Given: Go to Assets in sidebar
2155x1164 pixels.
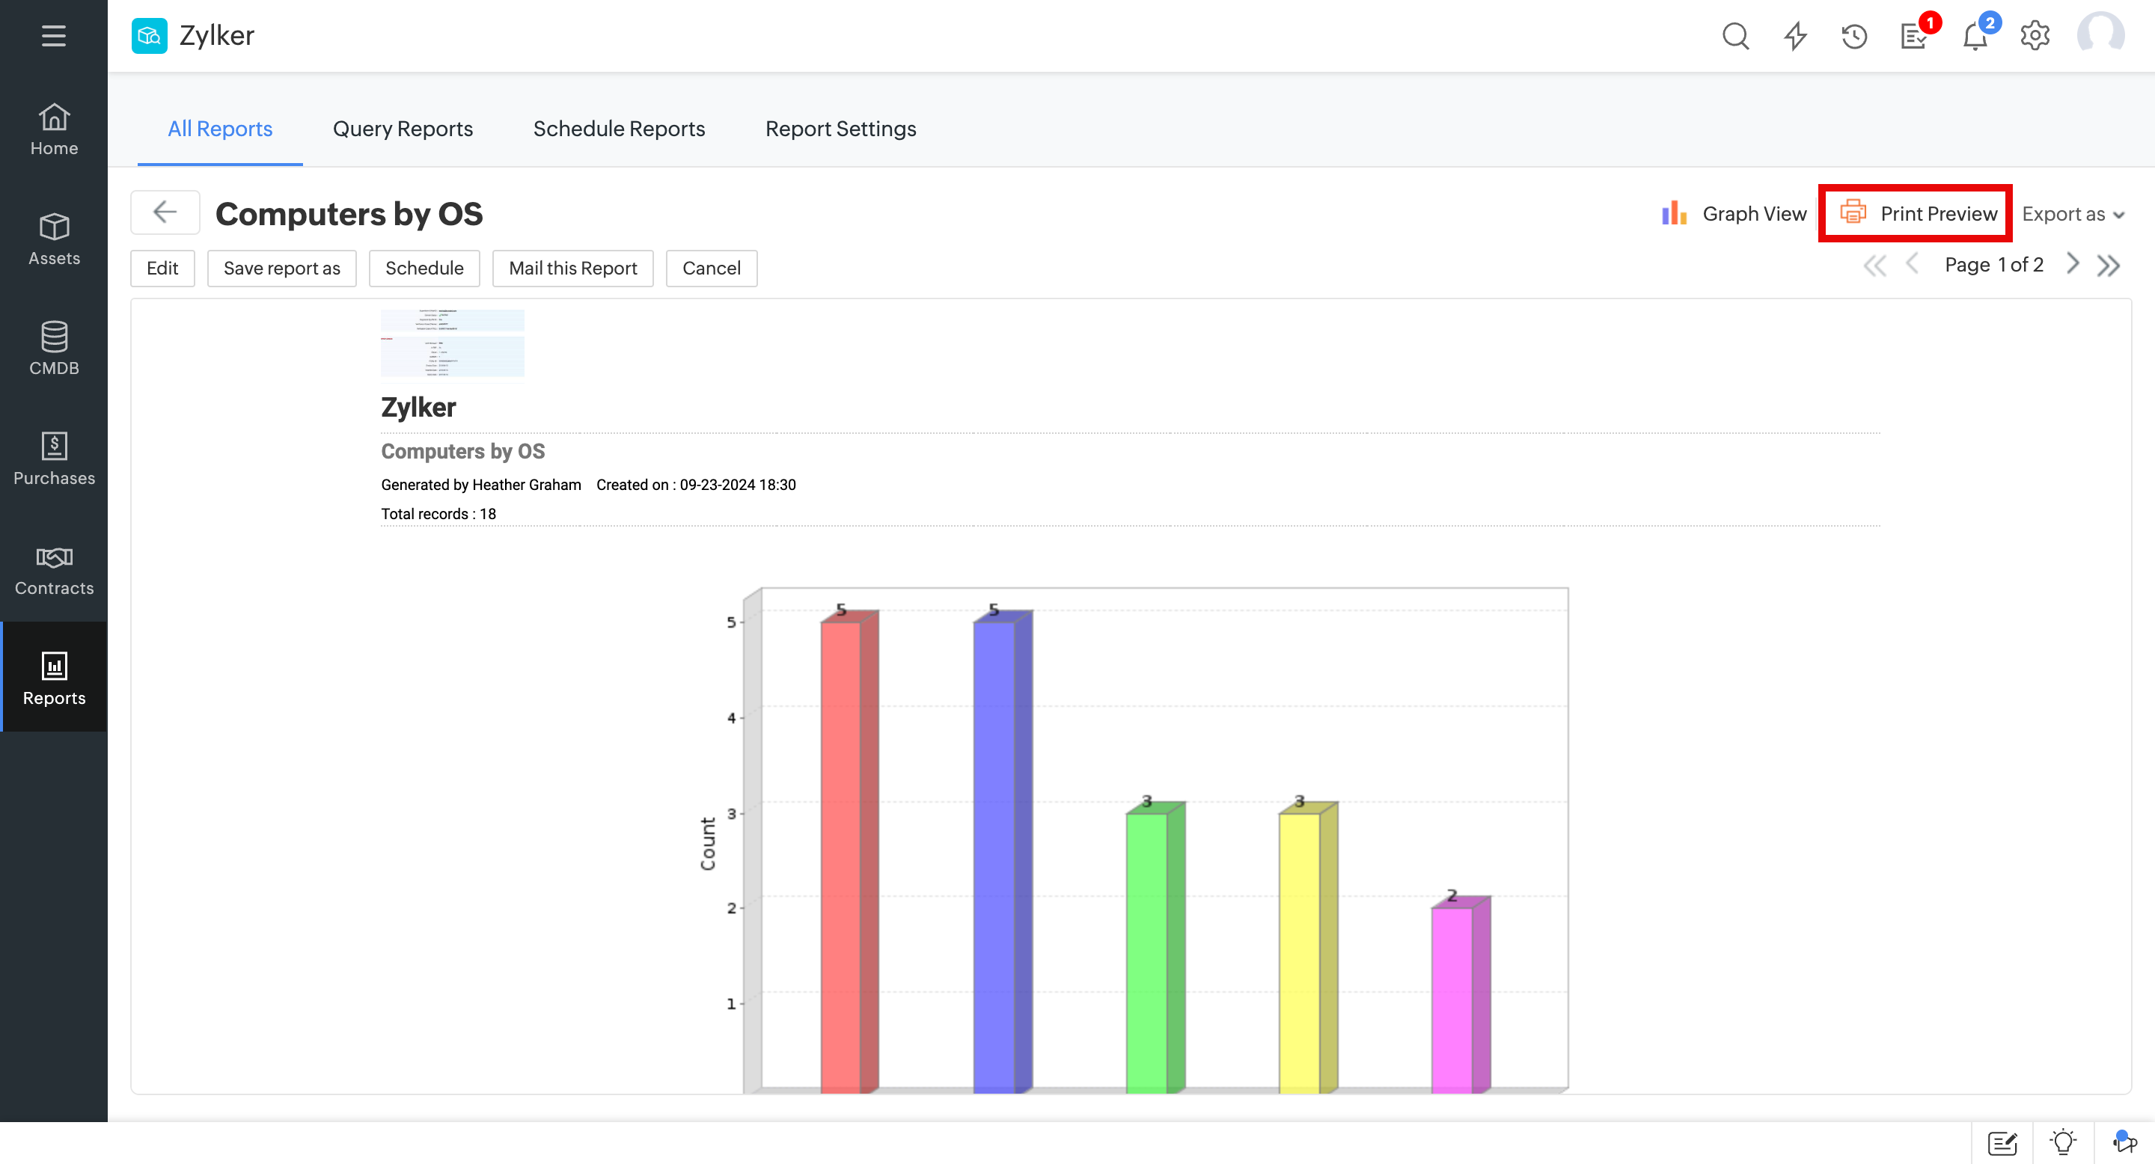Looking at the screenshot, I should 54,239.
